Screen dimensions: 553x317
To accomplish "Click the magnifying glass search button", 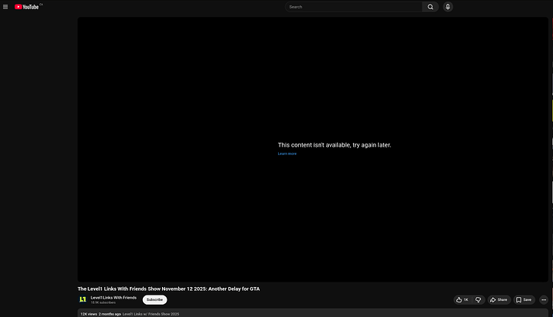I will click(430, 7).
